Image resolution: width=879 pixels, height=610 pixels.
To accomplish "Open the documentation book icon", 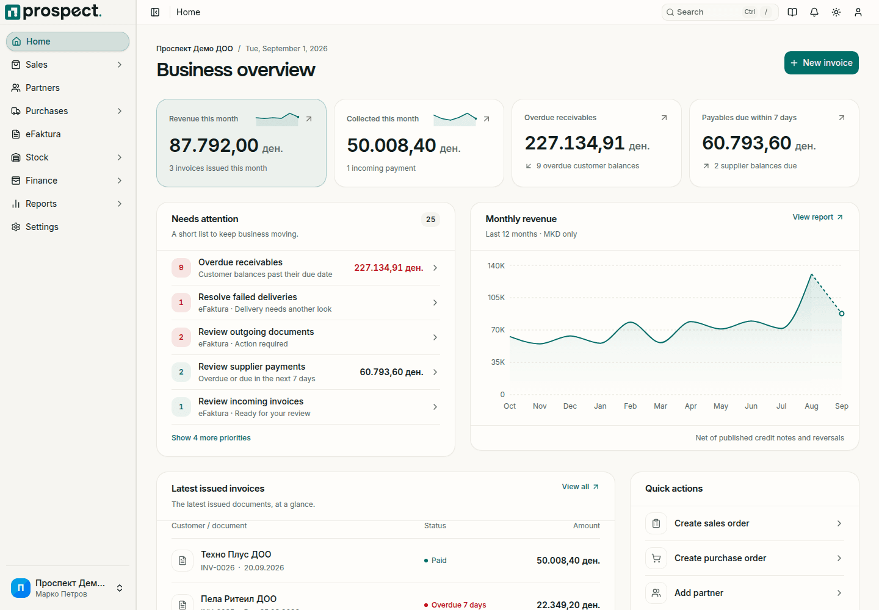I will pos(792,12).
